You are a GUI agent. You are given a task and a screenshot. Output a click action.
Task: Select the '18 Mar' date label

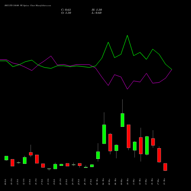coord(164,181)
